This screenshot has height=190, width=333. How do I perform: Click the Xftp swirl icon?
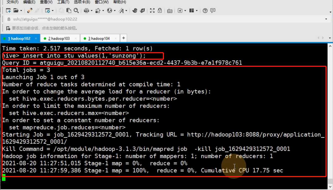(135, 10)
